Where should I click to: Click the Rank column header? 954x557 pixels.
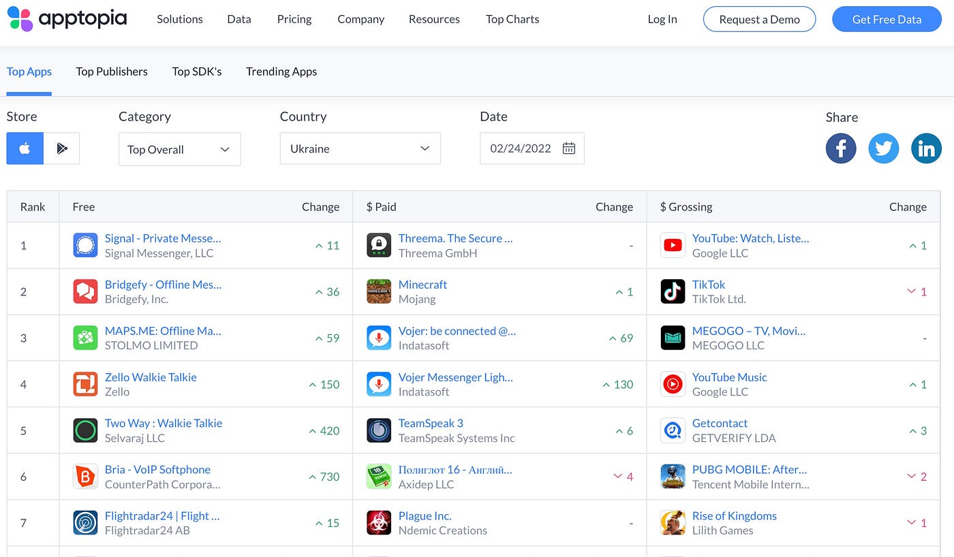(x=33, y=207)
